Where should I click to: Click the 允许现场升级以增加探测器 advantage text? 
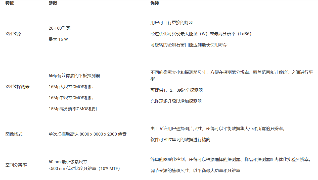click(176, 101)
